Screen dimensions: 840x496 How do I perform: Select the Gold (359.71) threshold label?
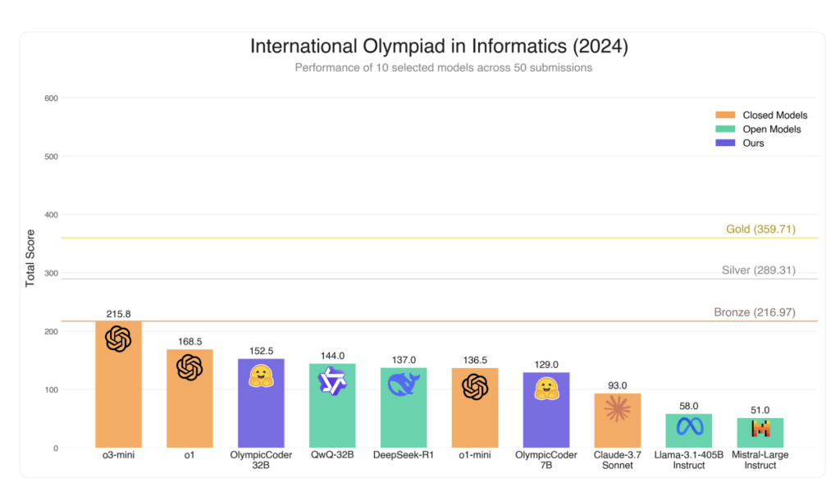(x=760, y=230)
